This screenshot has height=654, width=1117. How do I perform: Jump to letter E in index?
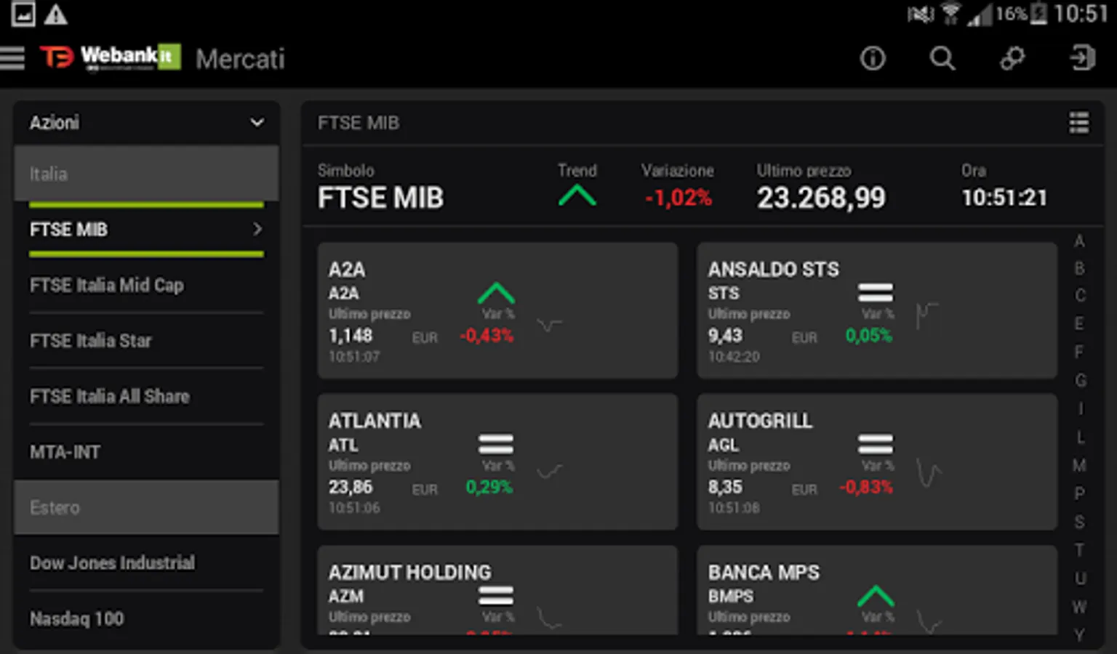pyautogui.click(x=1079, y=323)
